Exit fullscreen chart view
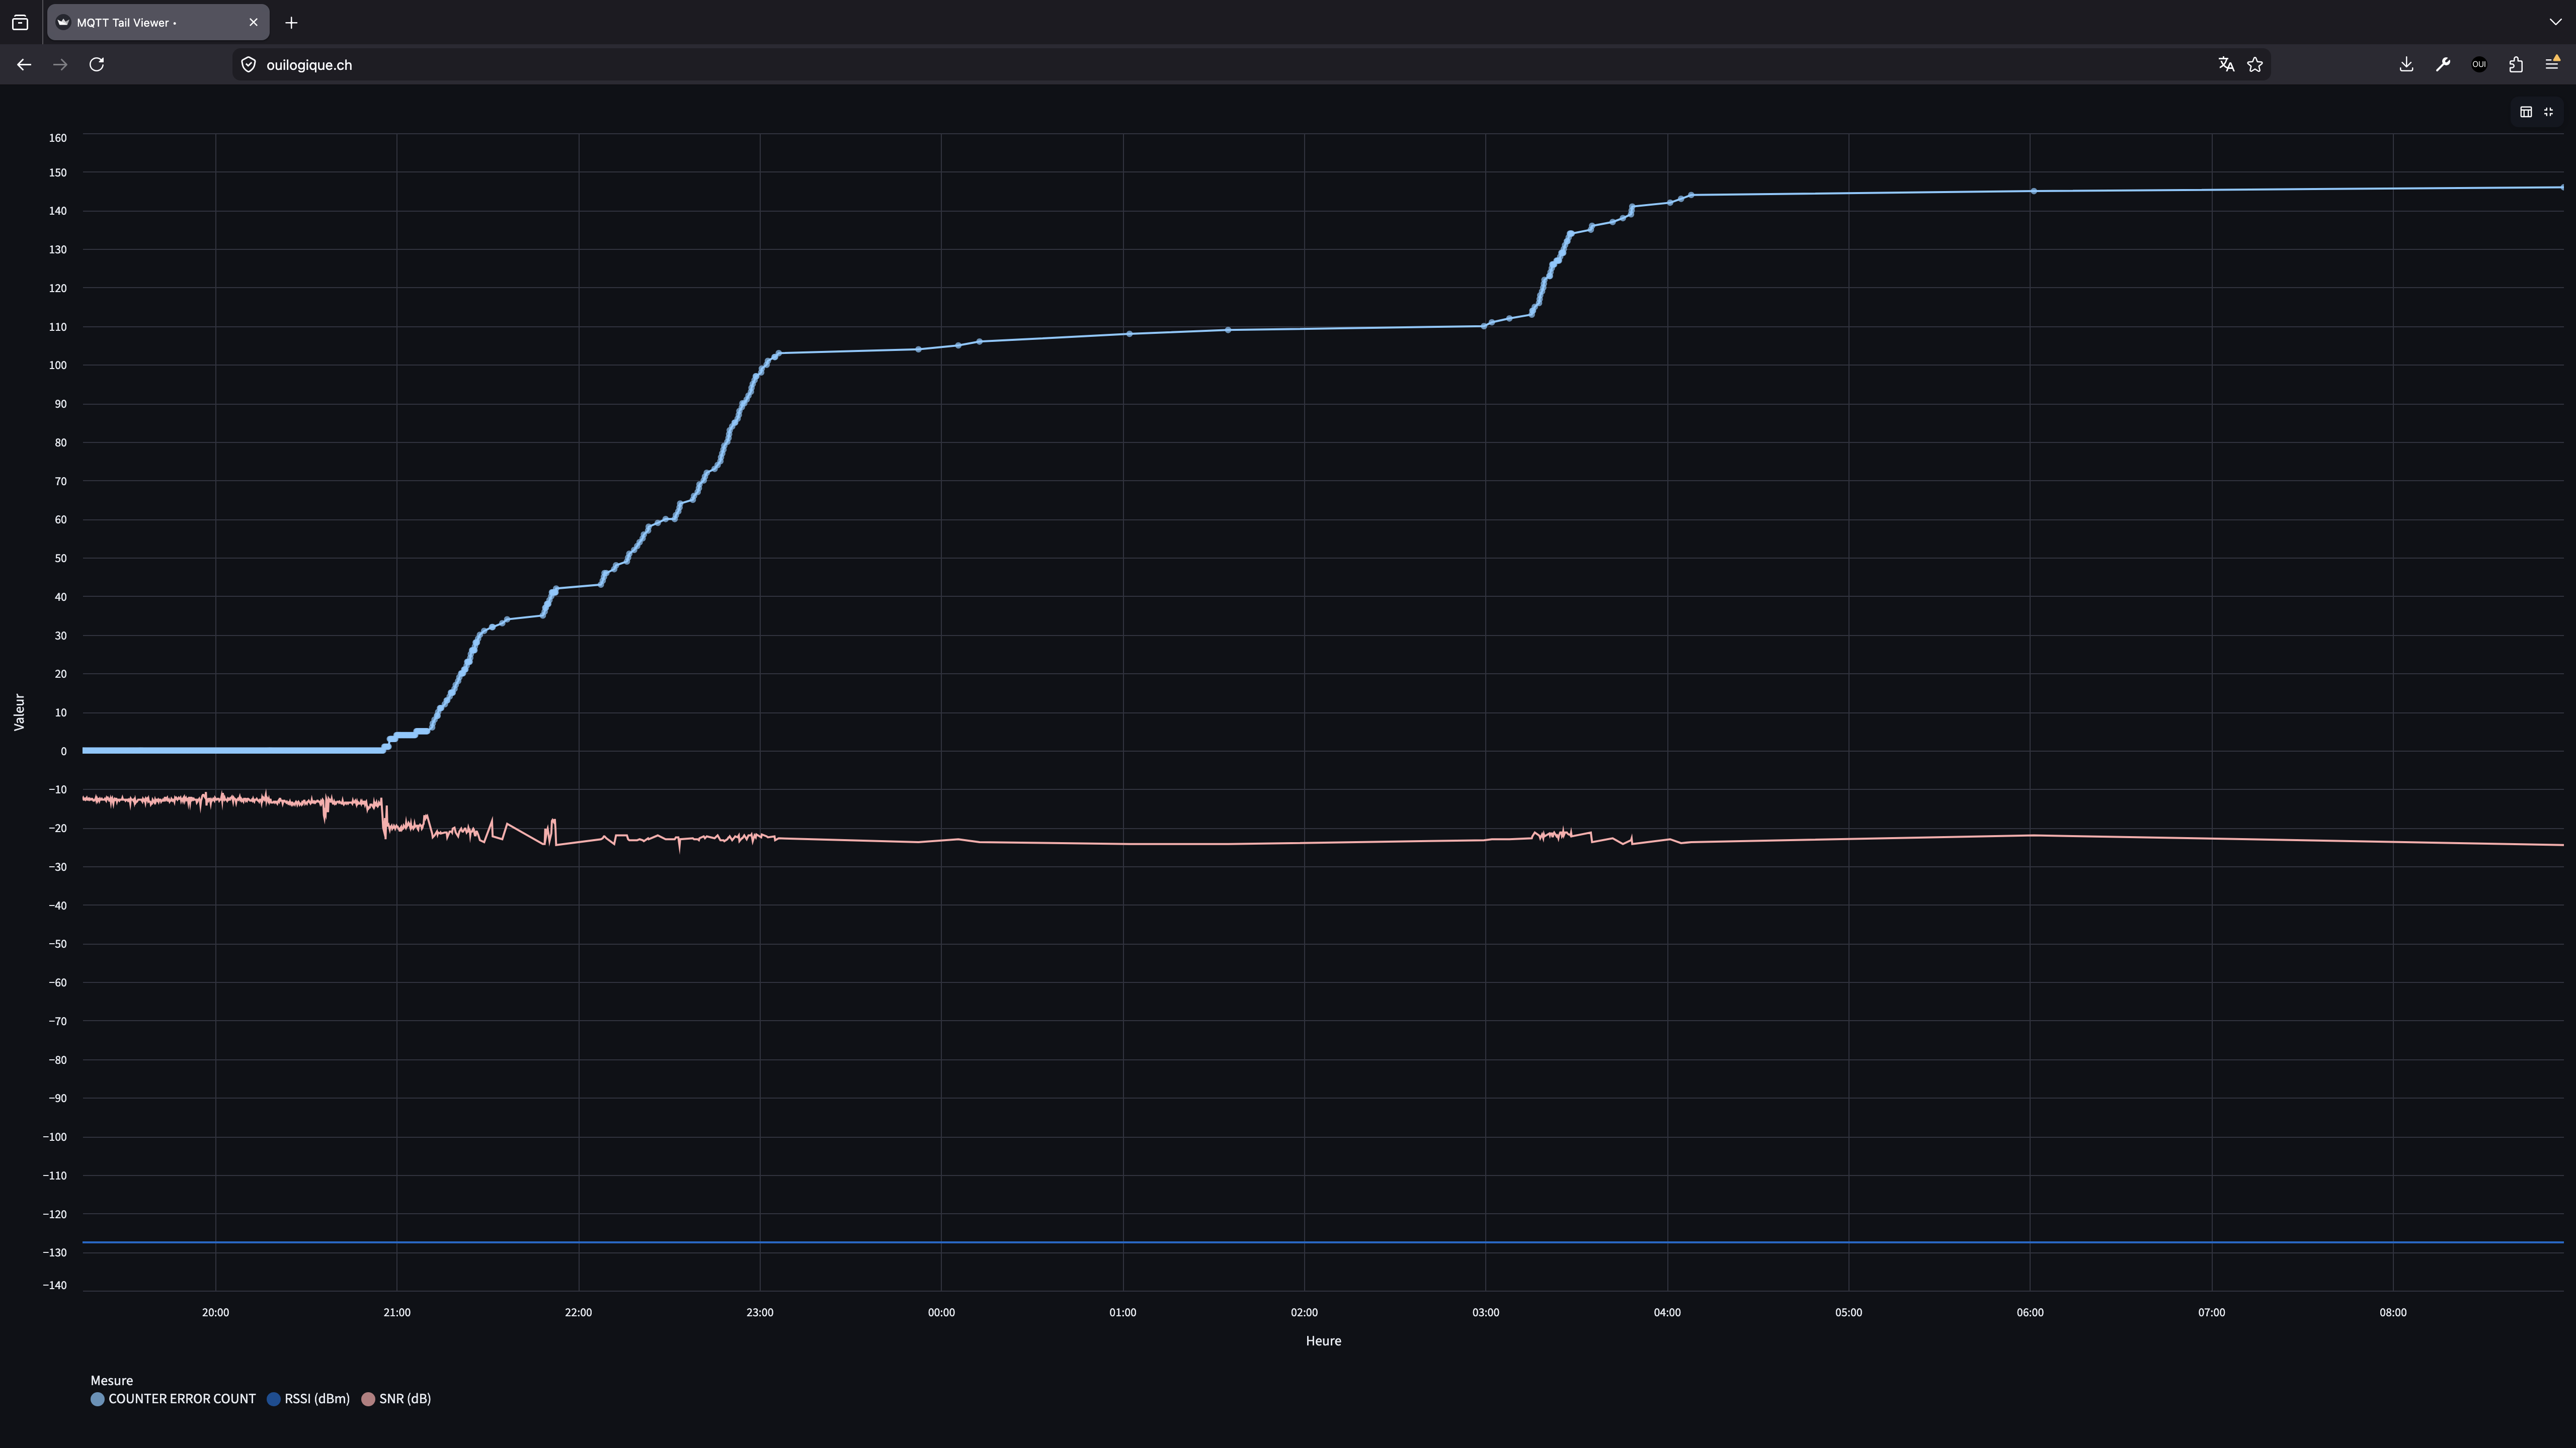Image resolution: width=2576 pixels, height=1448 pixels. (2548, 112)
